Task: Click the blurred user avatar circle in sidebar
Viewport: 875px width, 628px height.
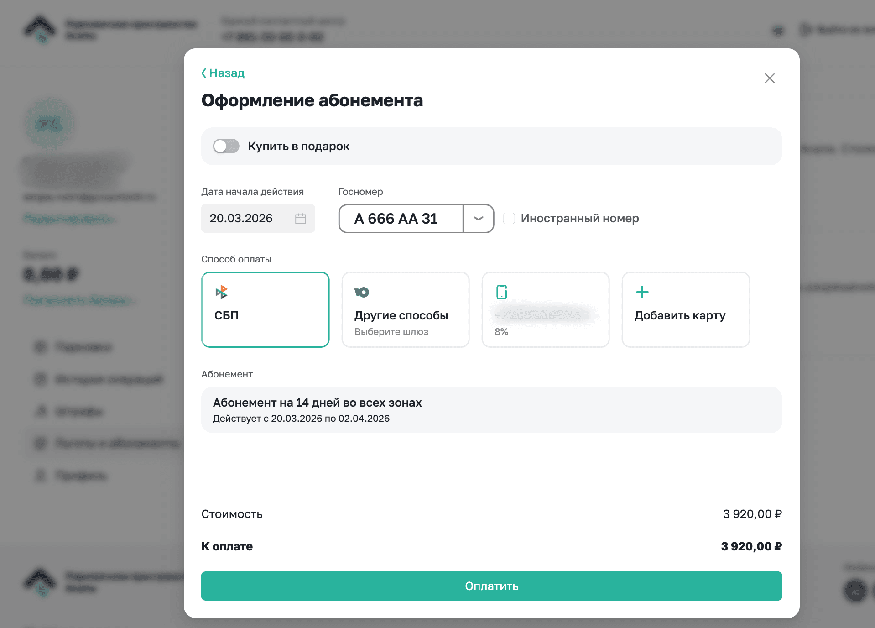Action: [x=49, y=124]
